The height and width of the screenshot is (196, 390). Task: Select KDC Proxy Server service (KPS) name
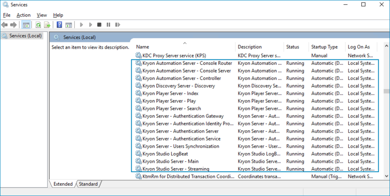click(x=174, y=56)
